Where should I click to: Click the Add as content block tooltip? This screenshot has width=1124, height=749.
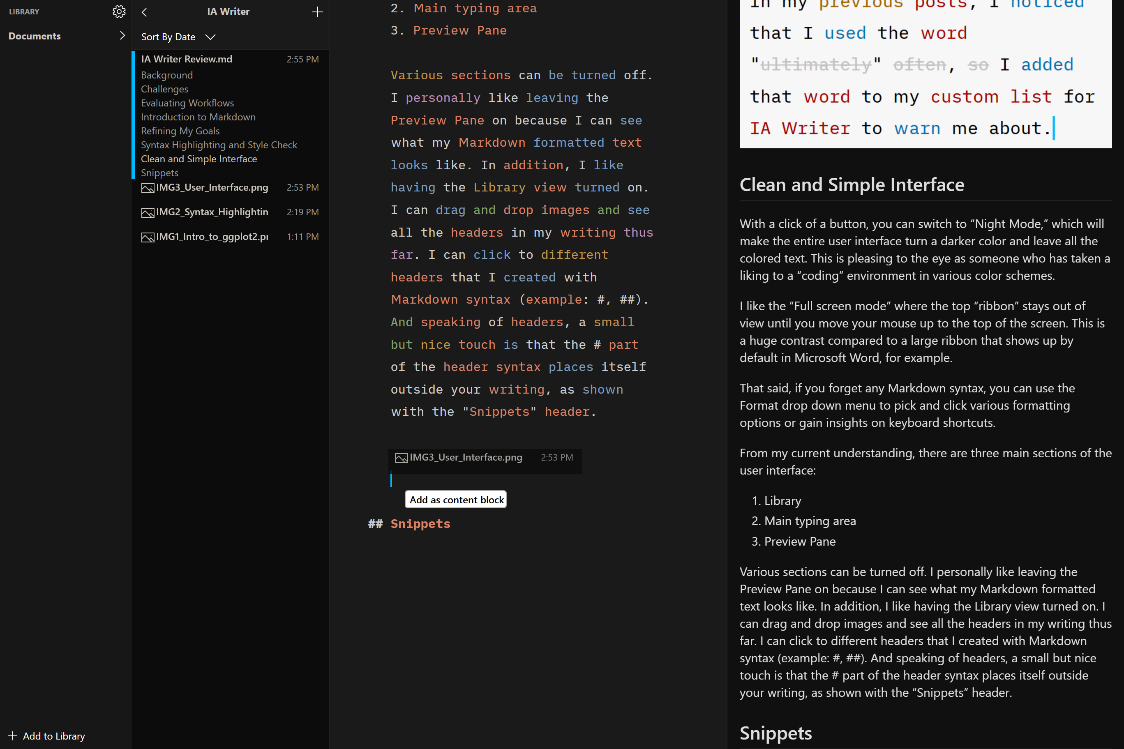click(456, 499)
